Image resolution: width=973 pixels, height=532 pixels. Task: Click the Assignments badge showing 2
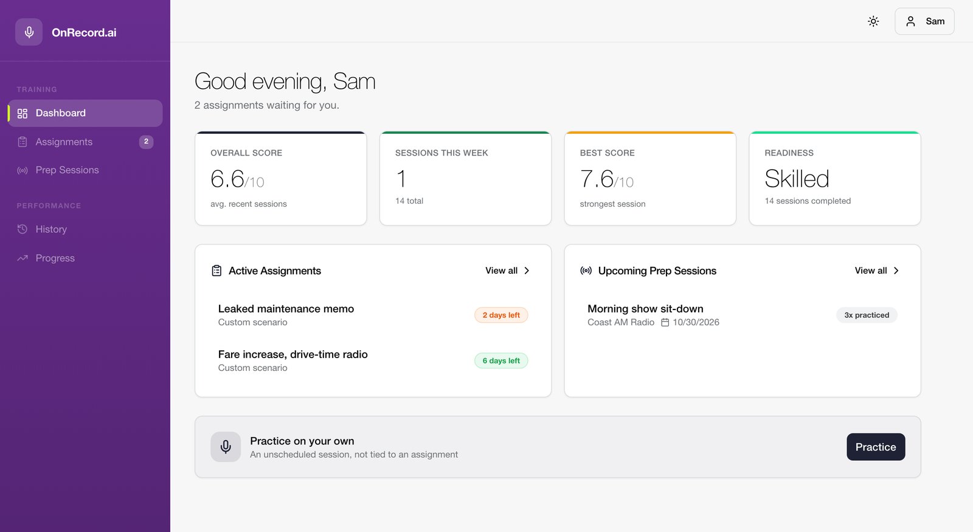(x=146, y=142)
